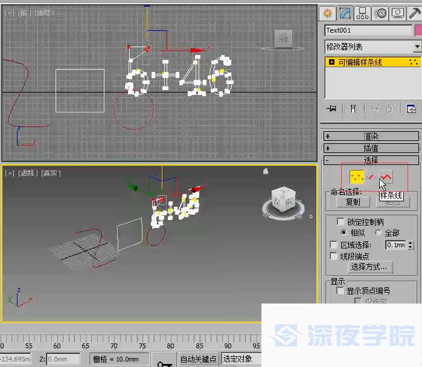
Task: Enable the 锁定控制柄 checkbox
Action: click(x=340, y=222)
